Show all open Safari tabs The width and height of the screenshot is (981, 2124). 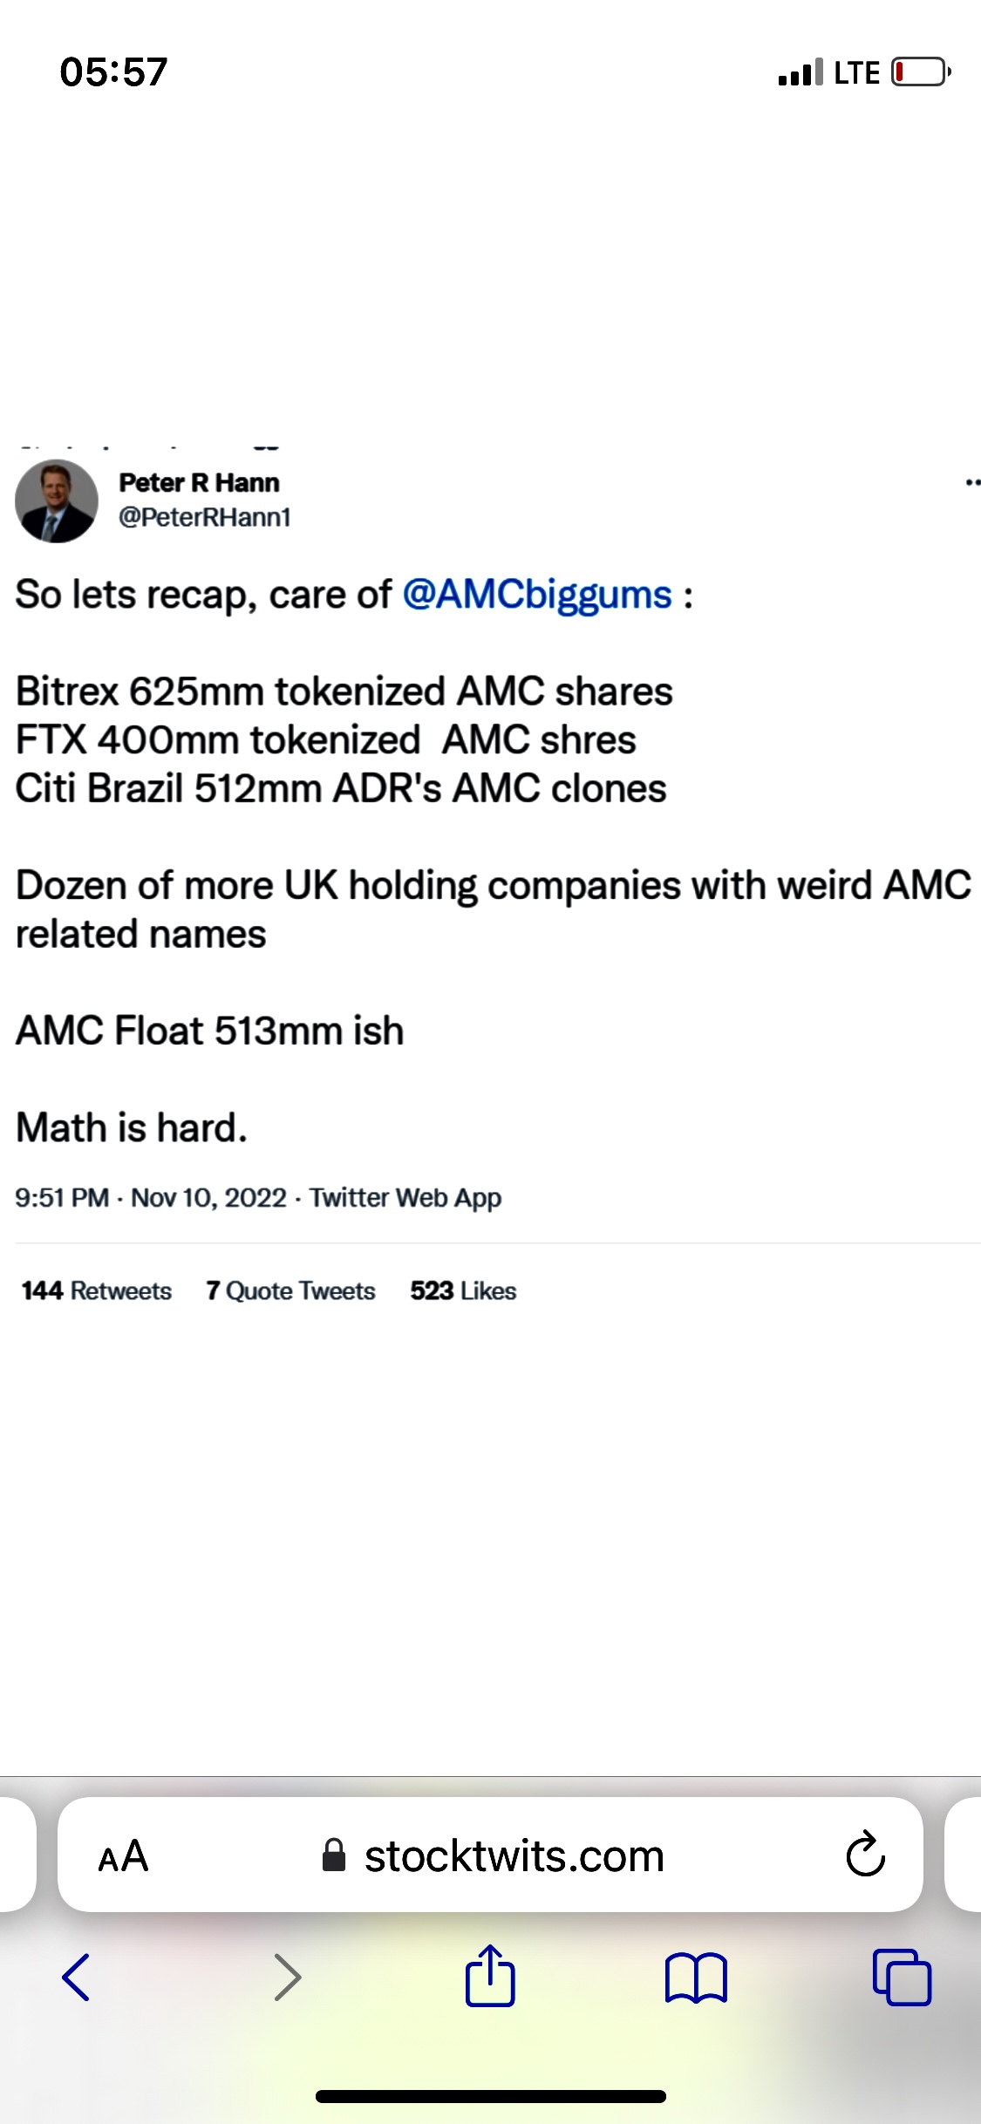pos(903,1978)
